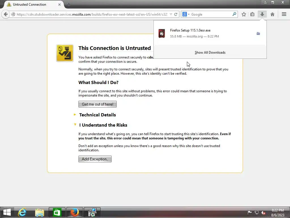Click the network tray icon
The image size is (290, 218).
(257, 212)
